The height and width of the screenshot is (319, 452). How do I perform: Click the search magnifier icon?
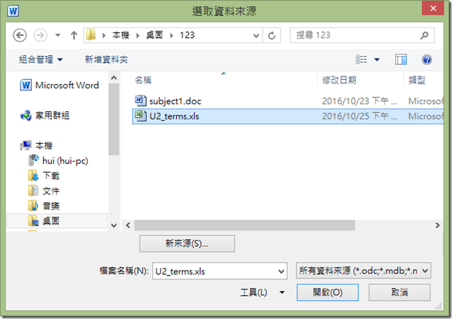click(x=424, y=36)
